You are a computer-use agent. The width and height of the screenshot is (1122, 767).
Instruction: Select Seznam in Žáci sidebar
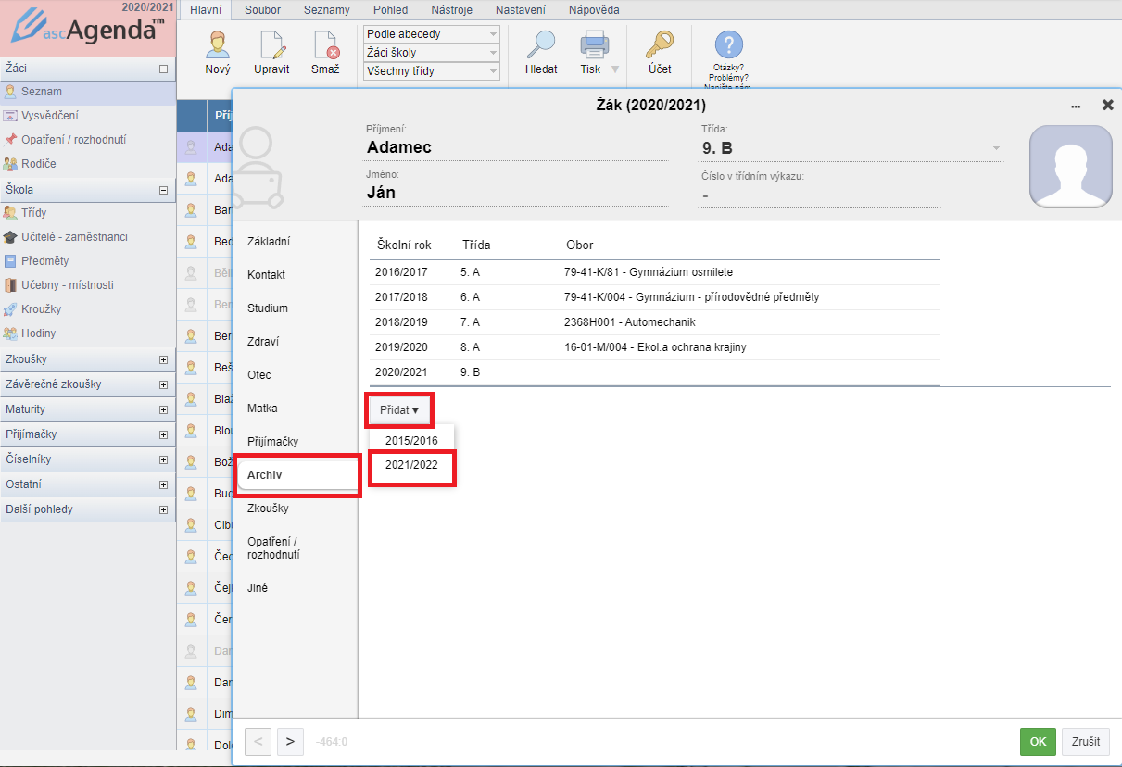pyautogui.click(x=88, y=92)
